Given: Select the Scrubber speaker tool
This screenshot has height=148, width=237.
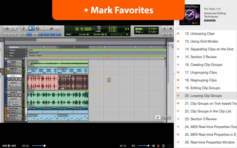Looking at the screenshot, I should (51, 28).
